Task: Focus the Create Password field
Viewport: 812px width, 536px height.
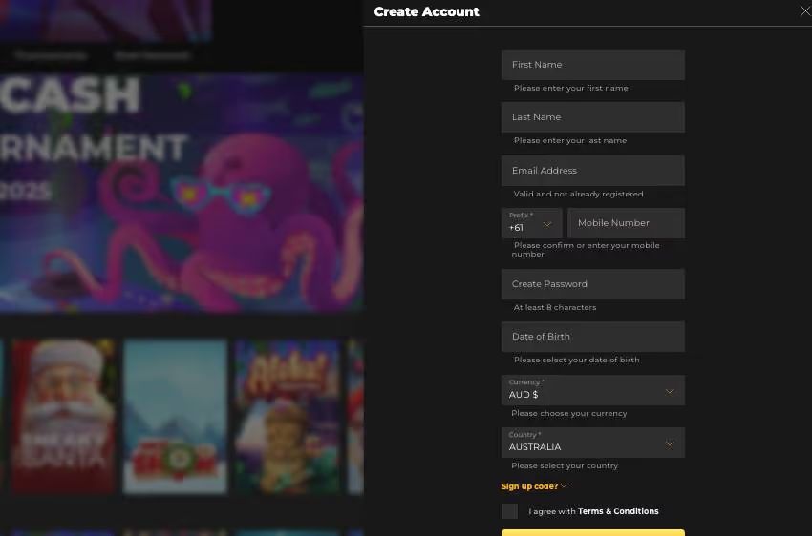Action: (x=593, y=284)
